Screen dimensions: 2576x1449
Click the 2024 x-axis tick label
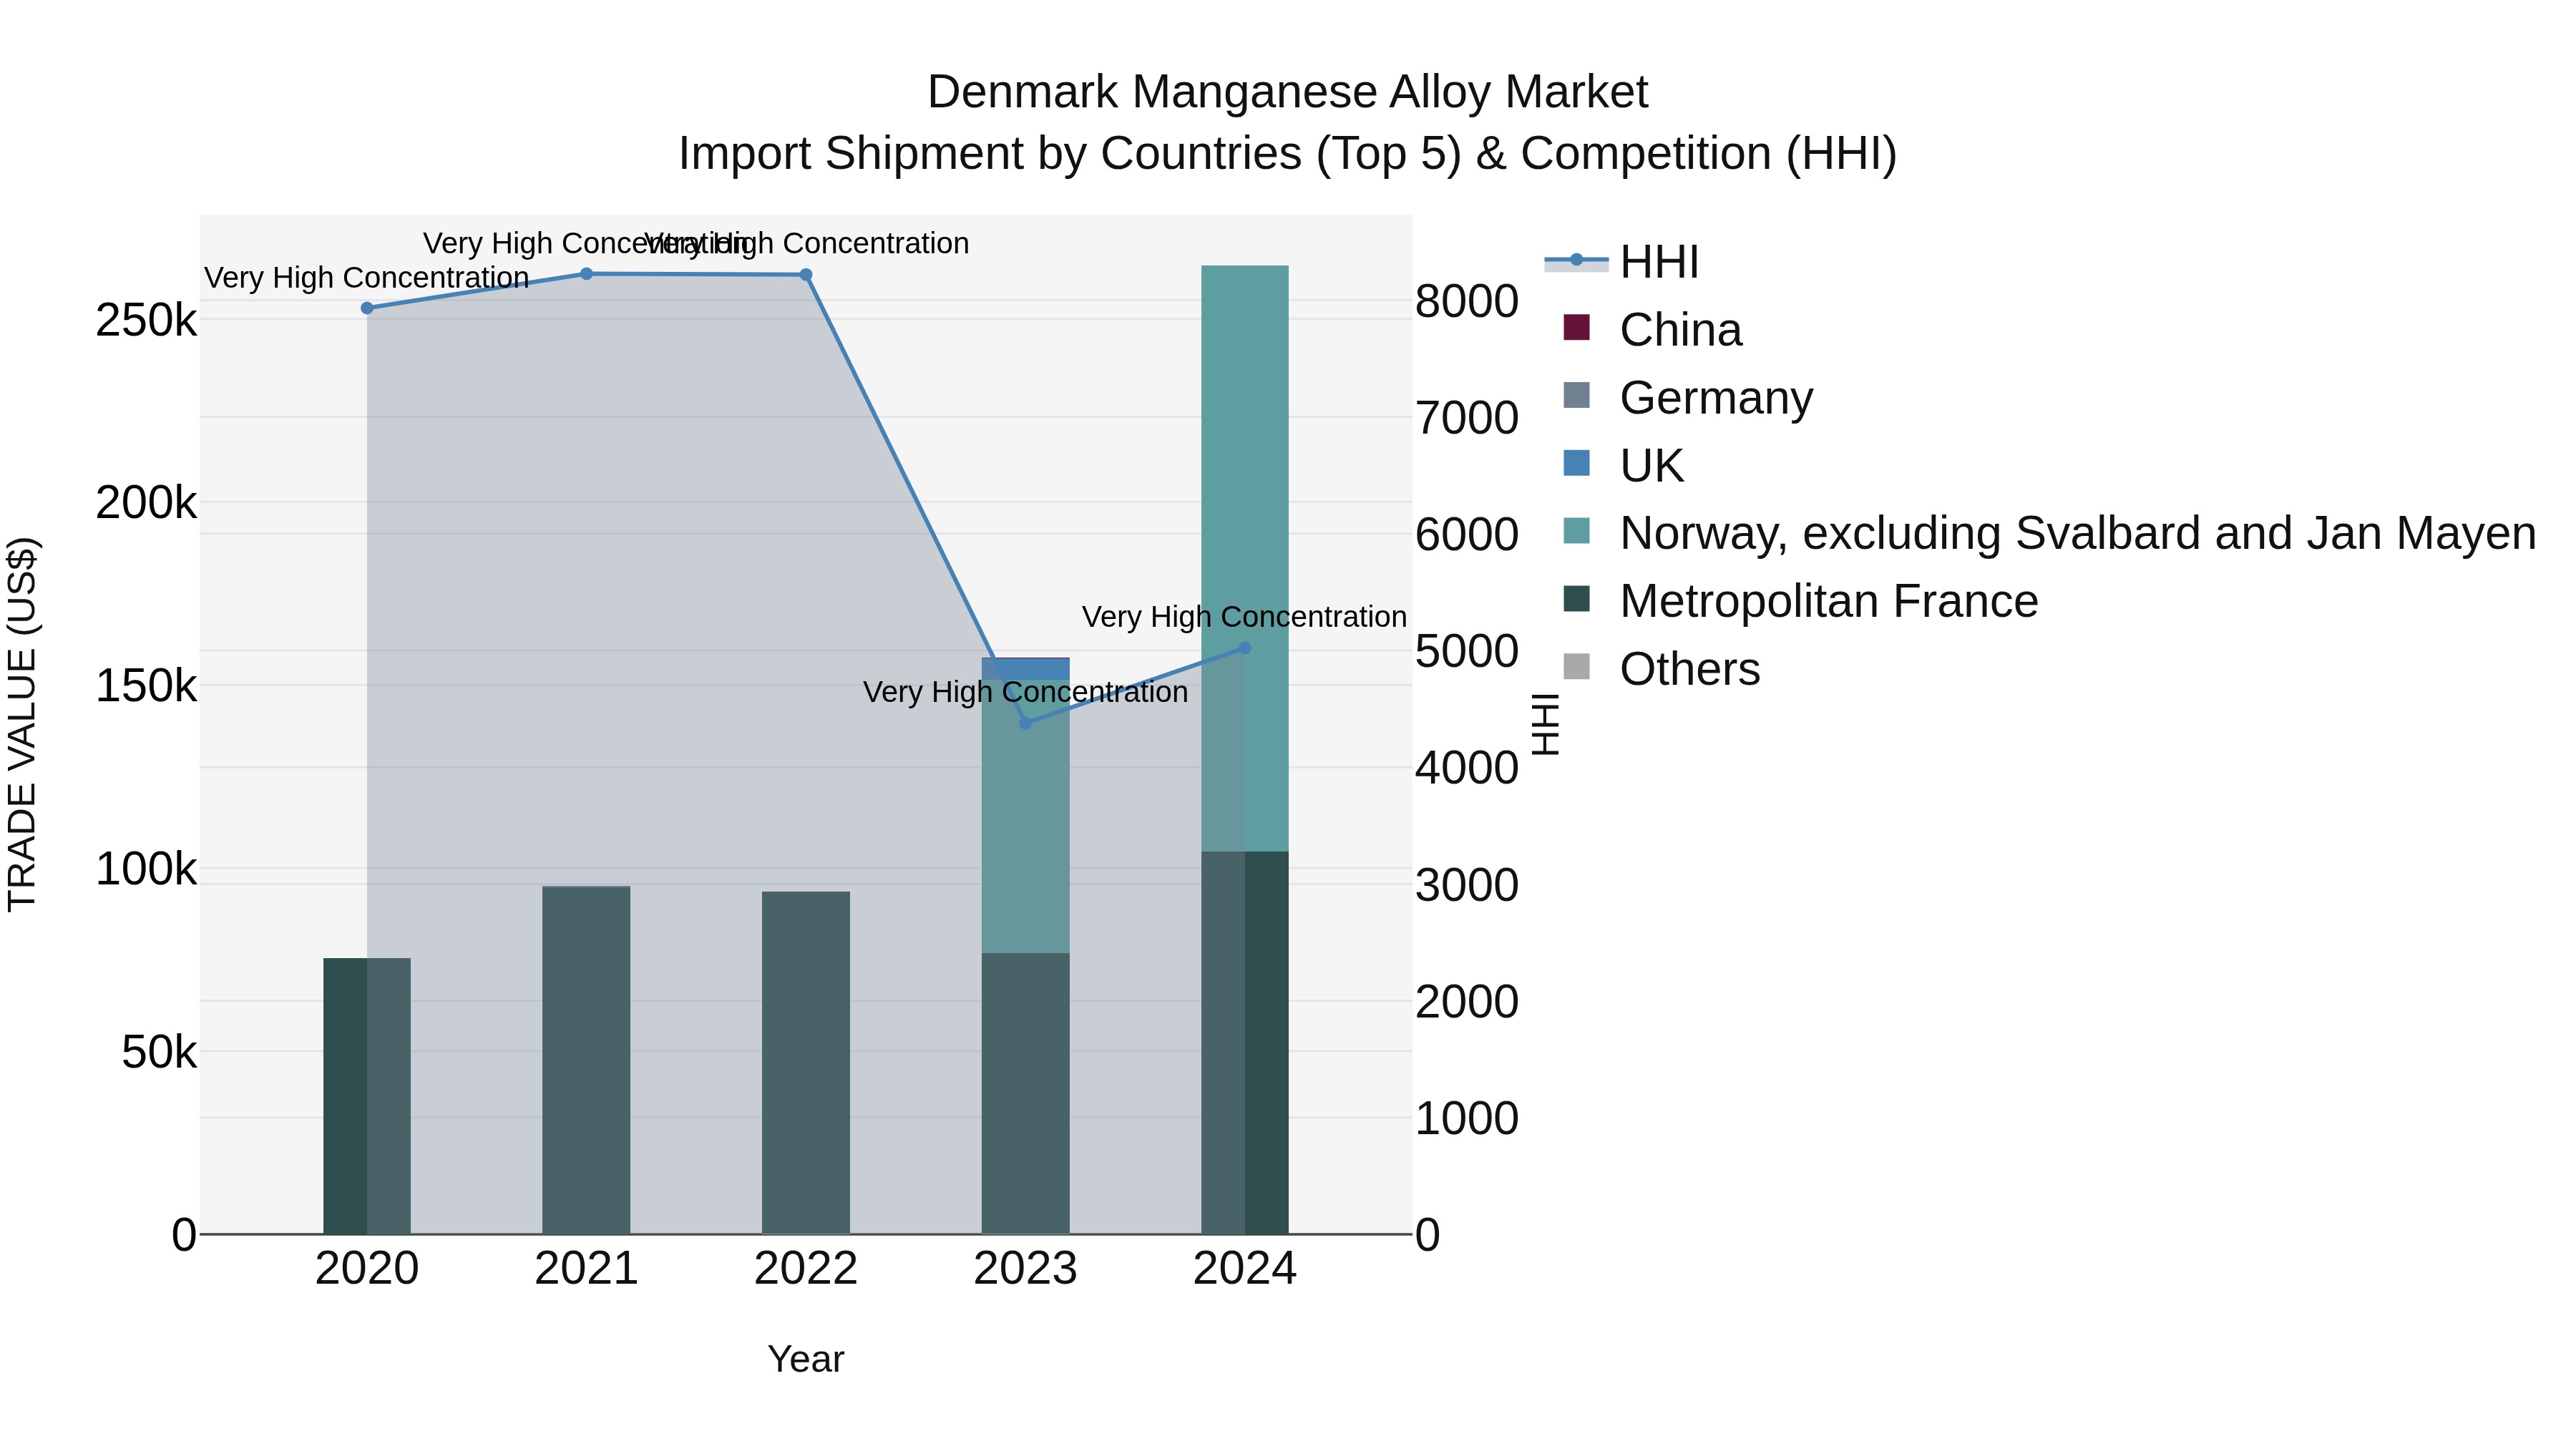pos(1245,1269)
